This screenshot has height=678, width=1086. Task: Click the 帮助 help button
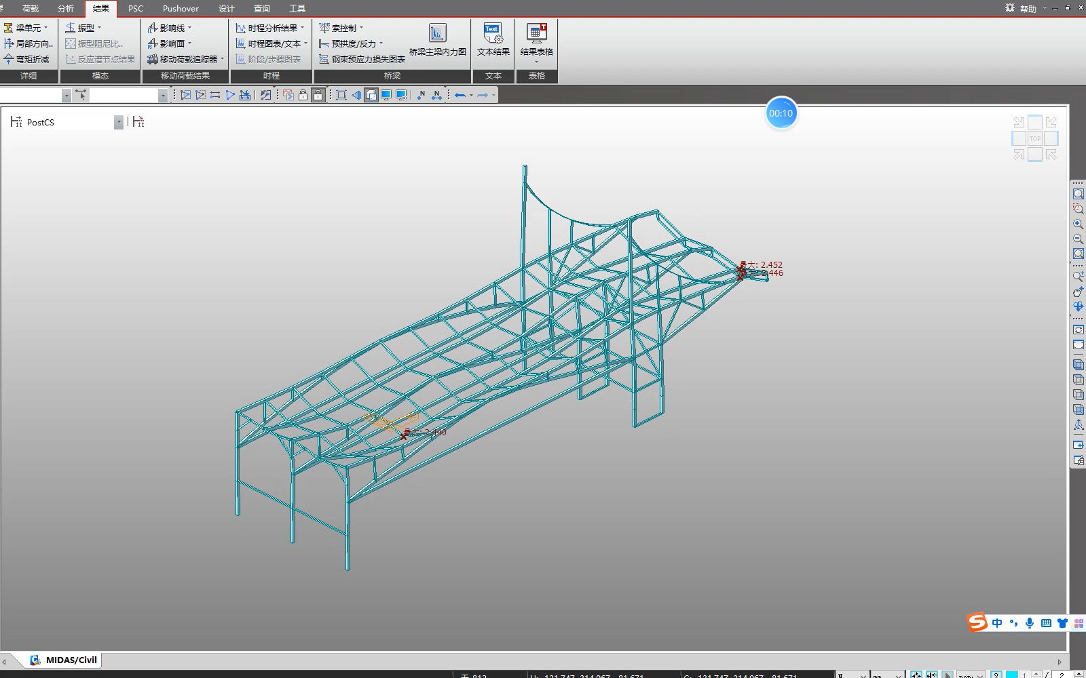click(x=1028, y=9)
